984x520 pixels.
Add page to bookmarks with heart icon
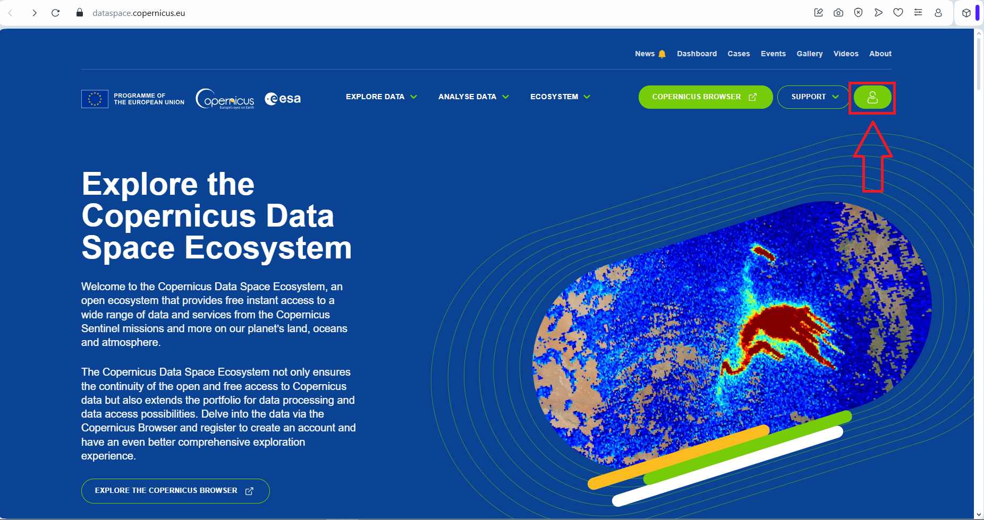click(x=898, y=13)
